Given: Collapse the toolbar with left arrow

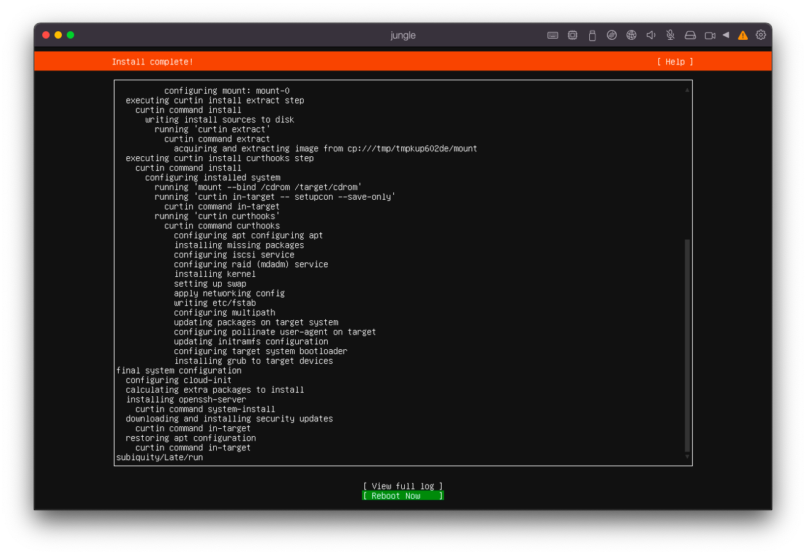Looking at the screenshot, I should (x=726, y=35).
